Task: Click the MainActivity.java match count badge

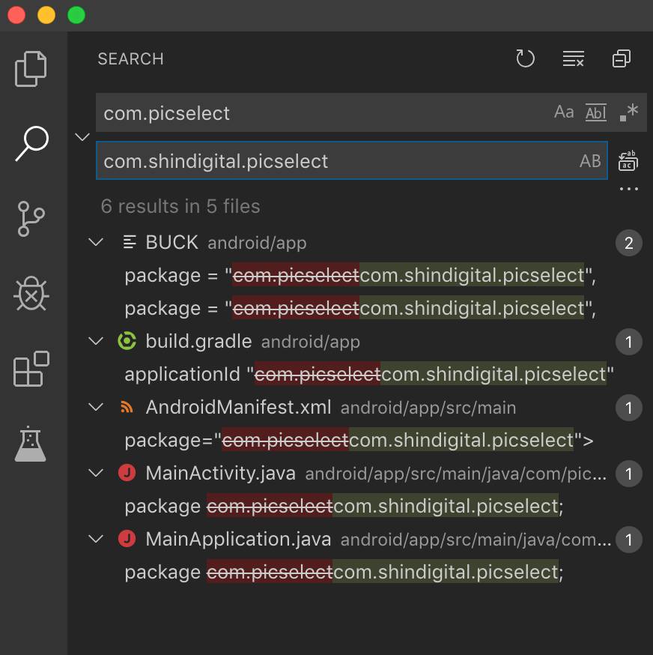Action: 629,474
